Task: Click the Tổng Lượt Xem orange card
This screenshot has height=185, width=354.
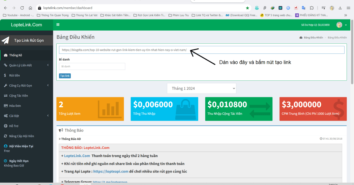Action: point(90,109)
